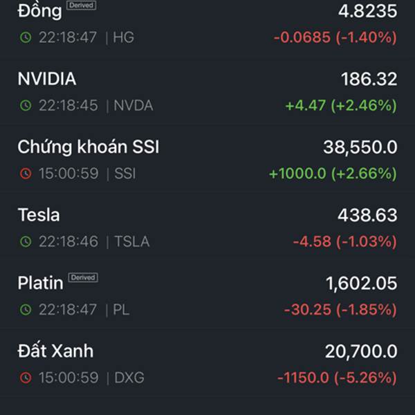Screen dimensions: 415x415
Task: Open the NVIDIA stock row
Action: click(47, 79)
